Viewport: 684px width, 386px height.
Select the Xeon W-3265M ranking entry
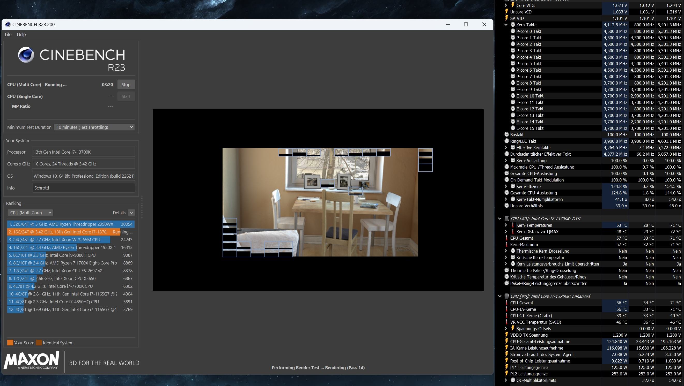point(71,240)
